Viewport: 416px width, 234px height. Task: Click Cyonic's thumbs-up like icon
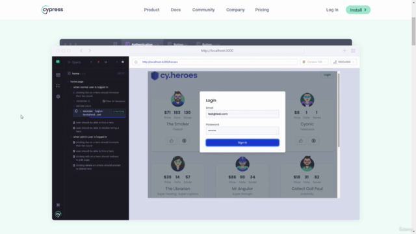pyautogui.click(x=301, y=141)
